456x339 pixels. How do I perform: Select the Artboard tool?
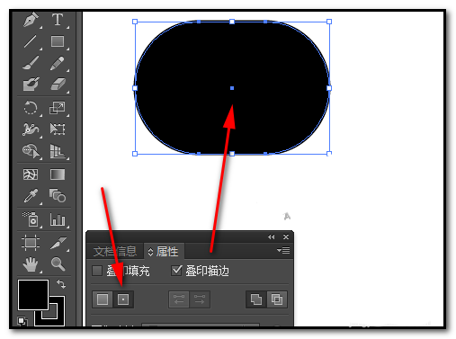[x=31, y=242]
